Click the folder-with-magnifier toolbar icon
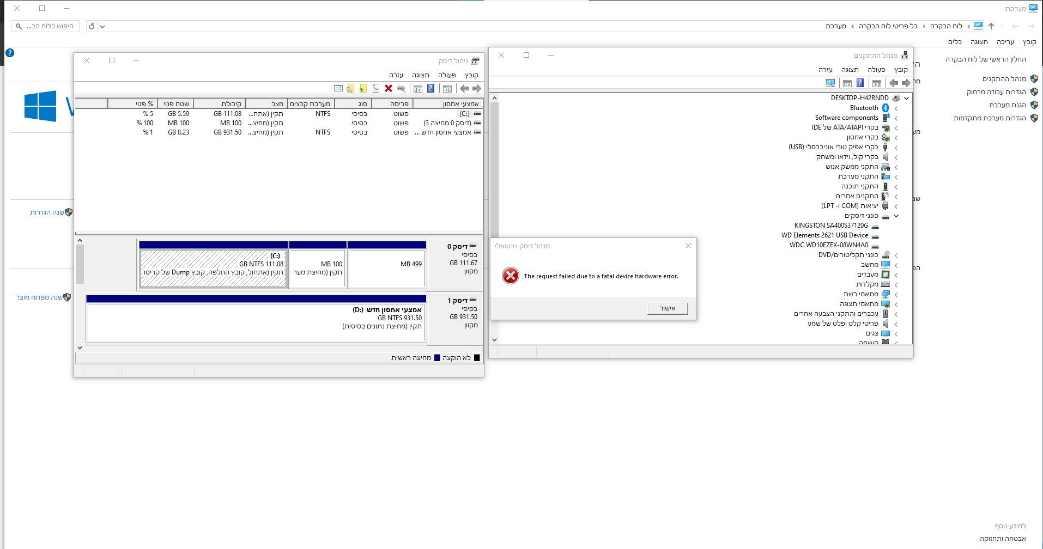This screenshot has height=549, width=1043. point(350,88)
